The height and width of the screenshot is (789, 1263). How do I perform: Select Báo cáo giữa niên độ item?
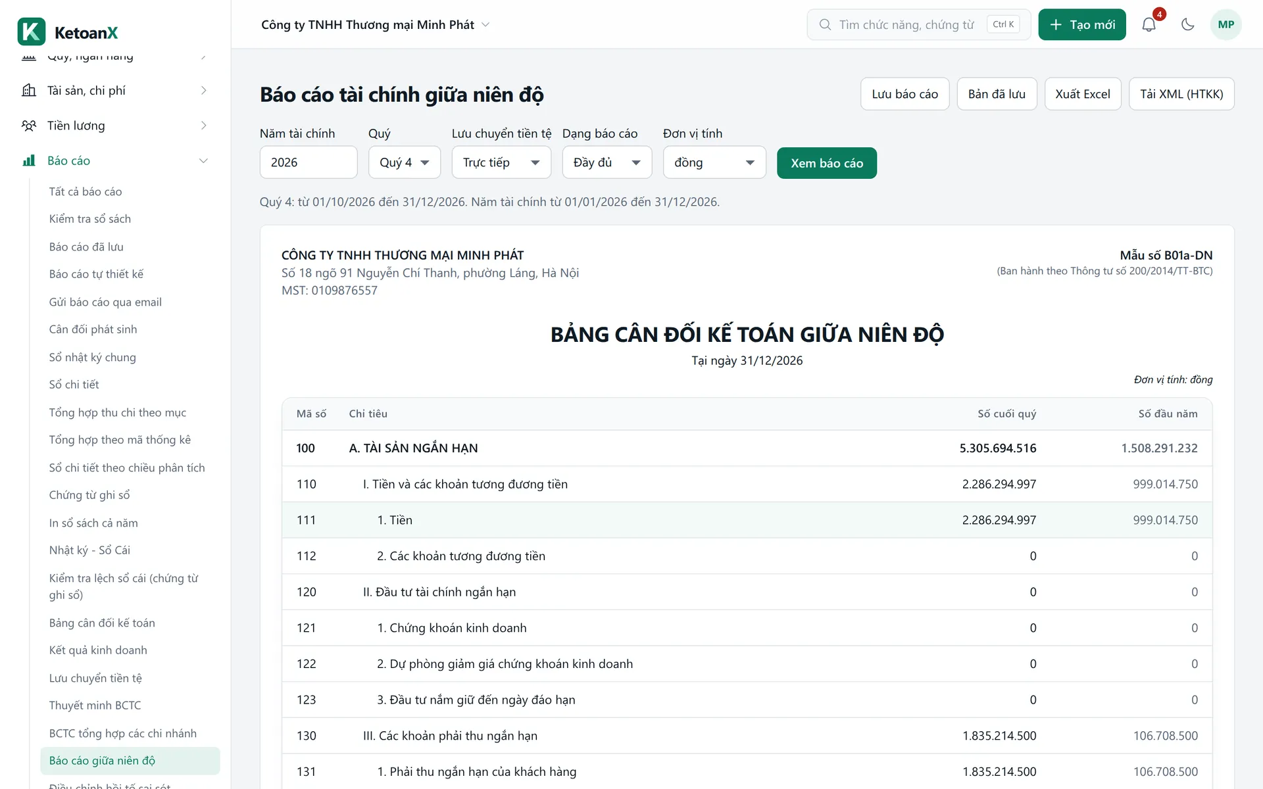(x=130, y=761)
